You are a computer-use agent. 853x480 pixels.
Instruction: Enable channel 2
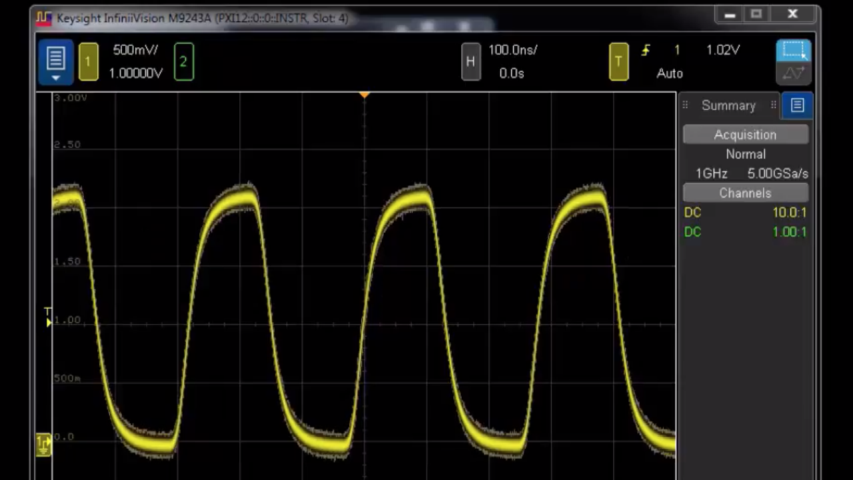click(183, 61)
